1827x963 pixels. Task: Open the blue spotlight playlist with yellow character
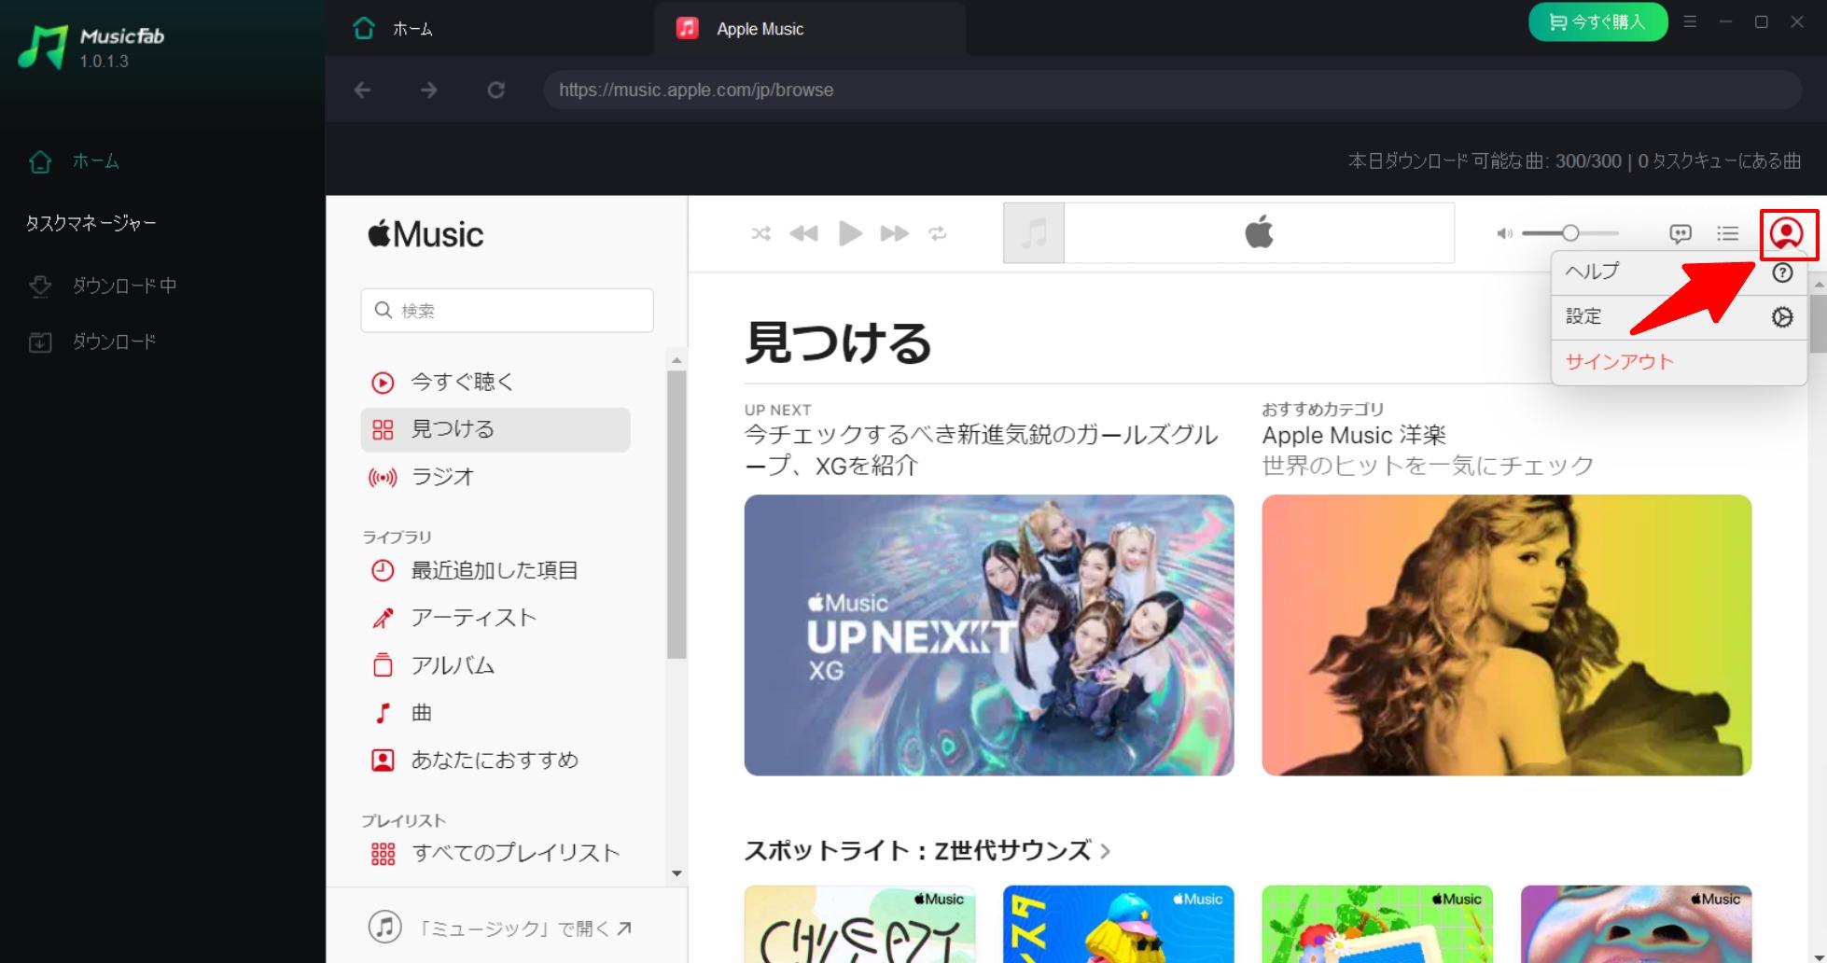tap(1118, 924)
